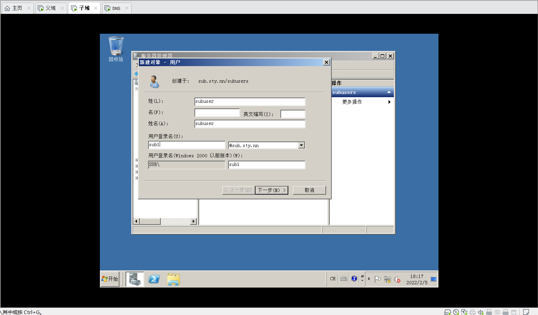Open the on-screen keyboard language bar icon
Screen dimensions: 538x315
344,279
